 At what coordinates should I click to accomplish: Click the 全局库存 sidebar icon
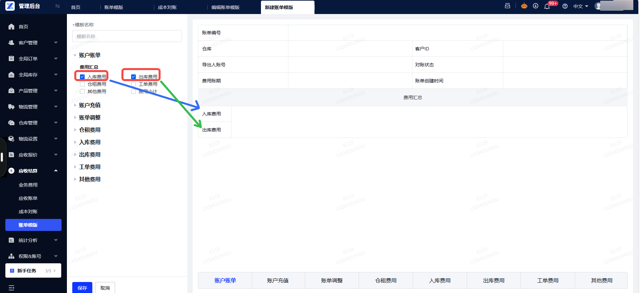[x=11, y=74]
